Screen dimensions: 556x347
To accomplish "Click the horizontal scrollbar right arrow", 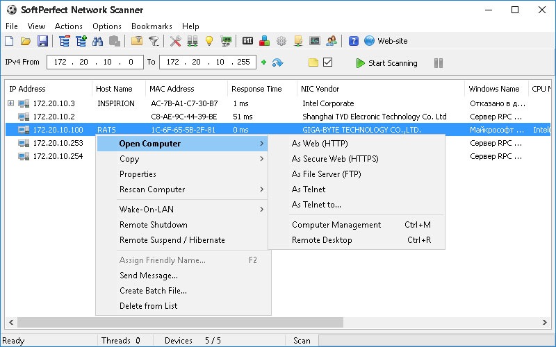I will pyautogui.click(x=545, y=322).
